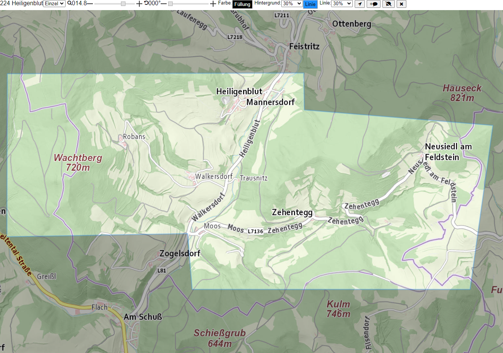Open the Linie opacity dropdown
Viewport: 503px width, 353px height.
[x=342, y=3]
